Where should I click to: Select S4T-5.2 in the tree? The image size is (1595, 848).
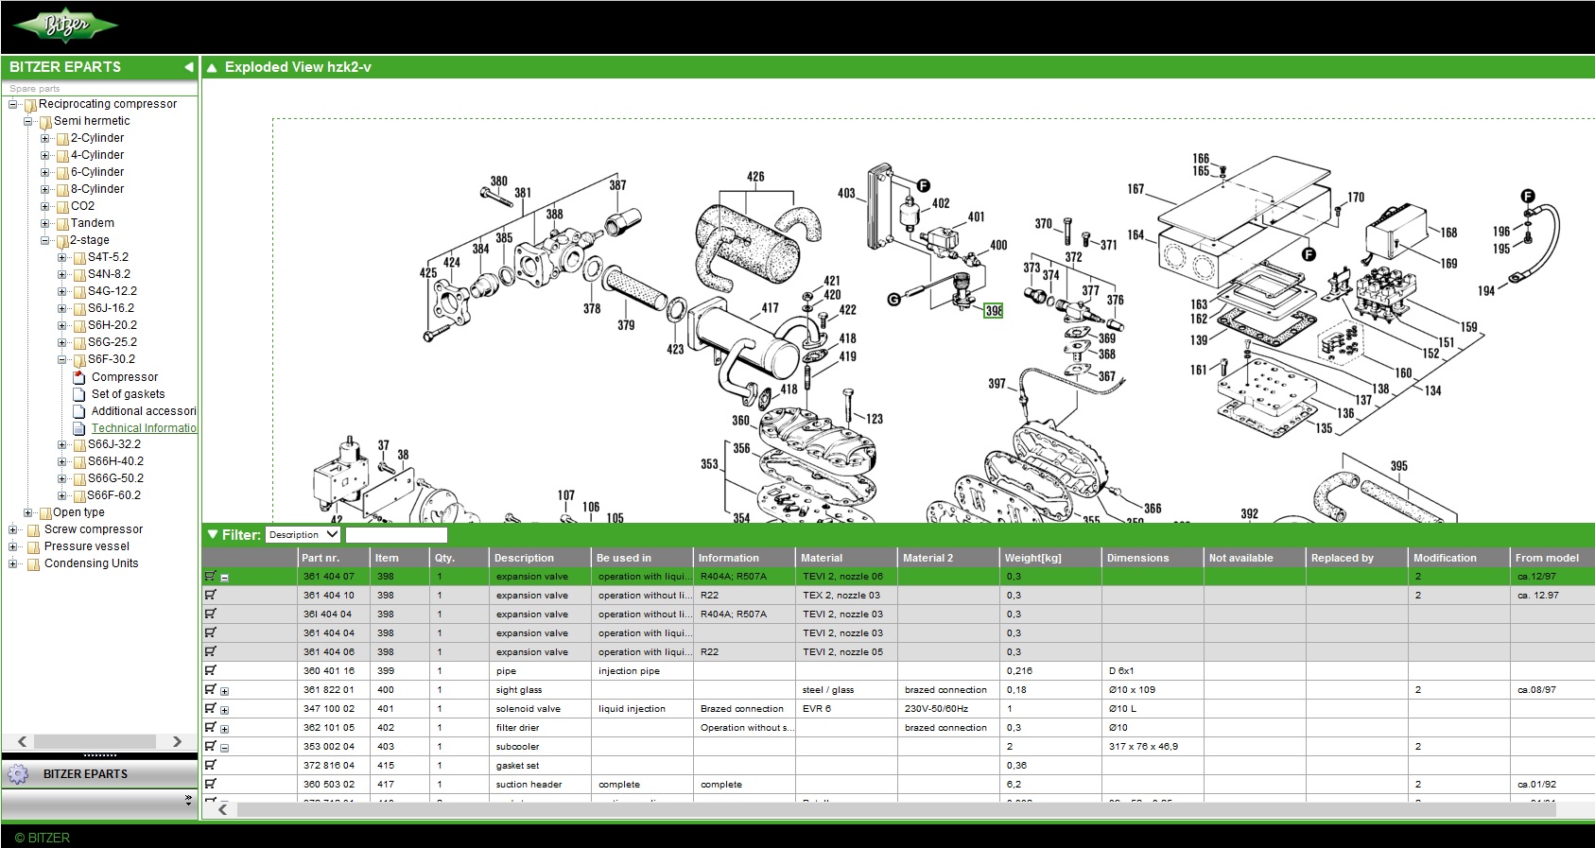(x=109, y=257)
